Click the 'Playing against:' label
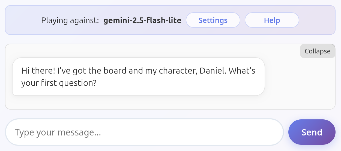 pyautogui.click(x=70, y=20)
